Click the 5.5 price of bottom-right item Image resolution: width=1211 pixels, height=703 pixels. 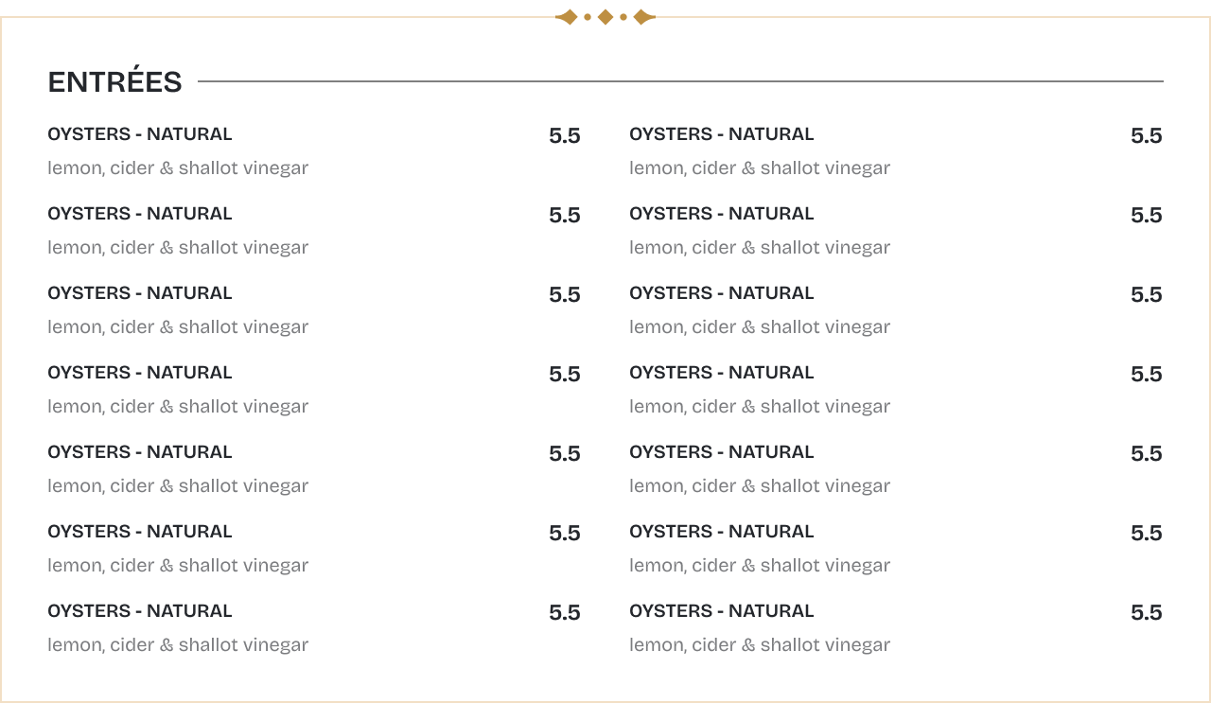1146,613
